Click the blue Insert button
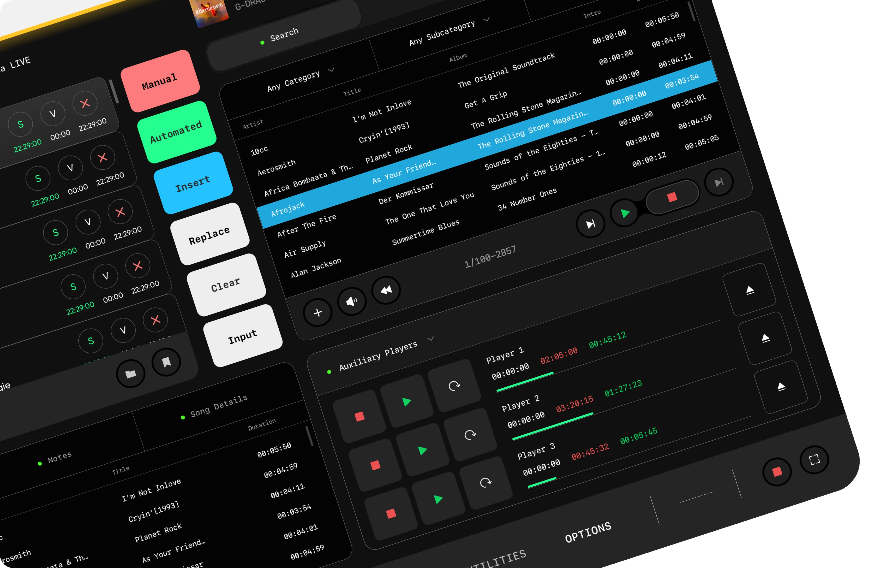 tap(193, 183)
